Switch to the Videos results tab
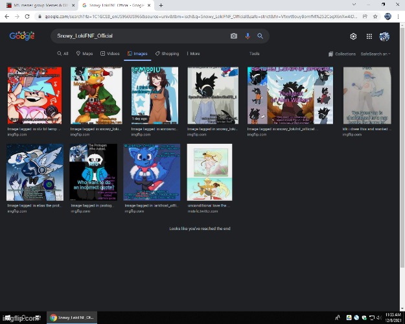The width and height of the screenshot is (405, 324). point(110,54)
